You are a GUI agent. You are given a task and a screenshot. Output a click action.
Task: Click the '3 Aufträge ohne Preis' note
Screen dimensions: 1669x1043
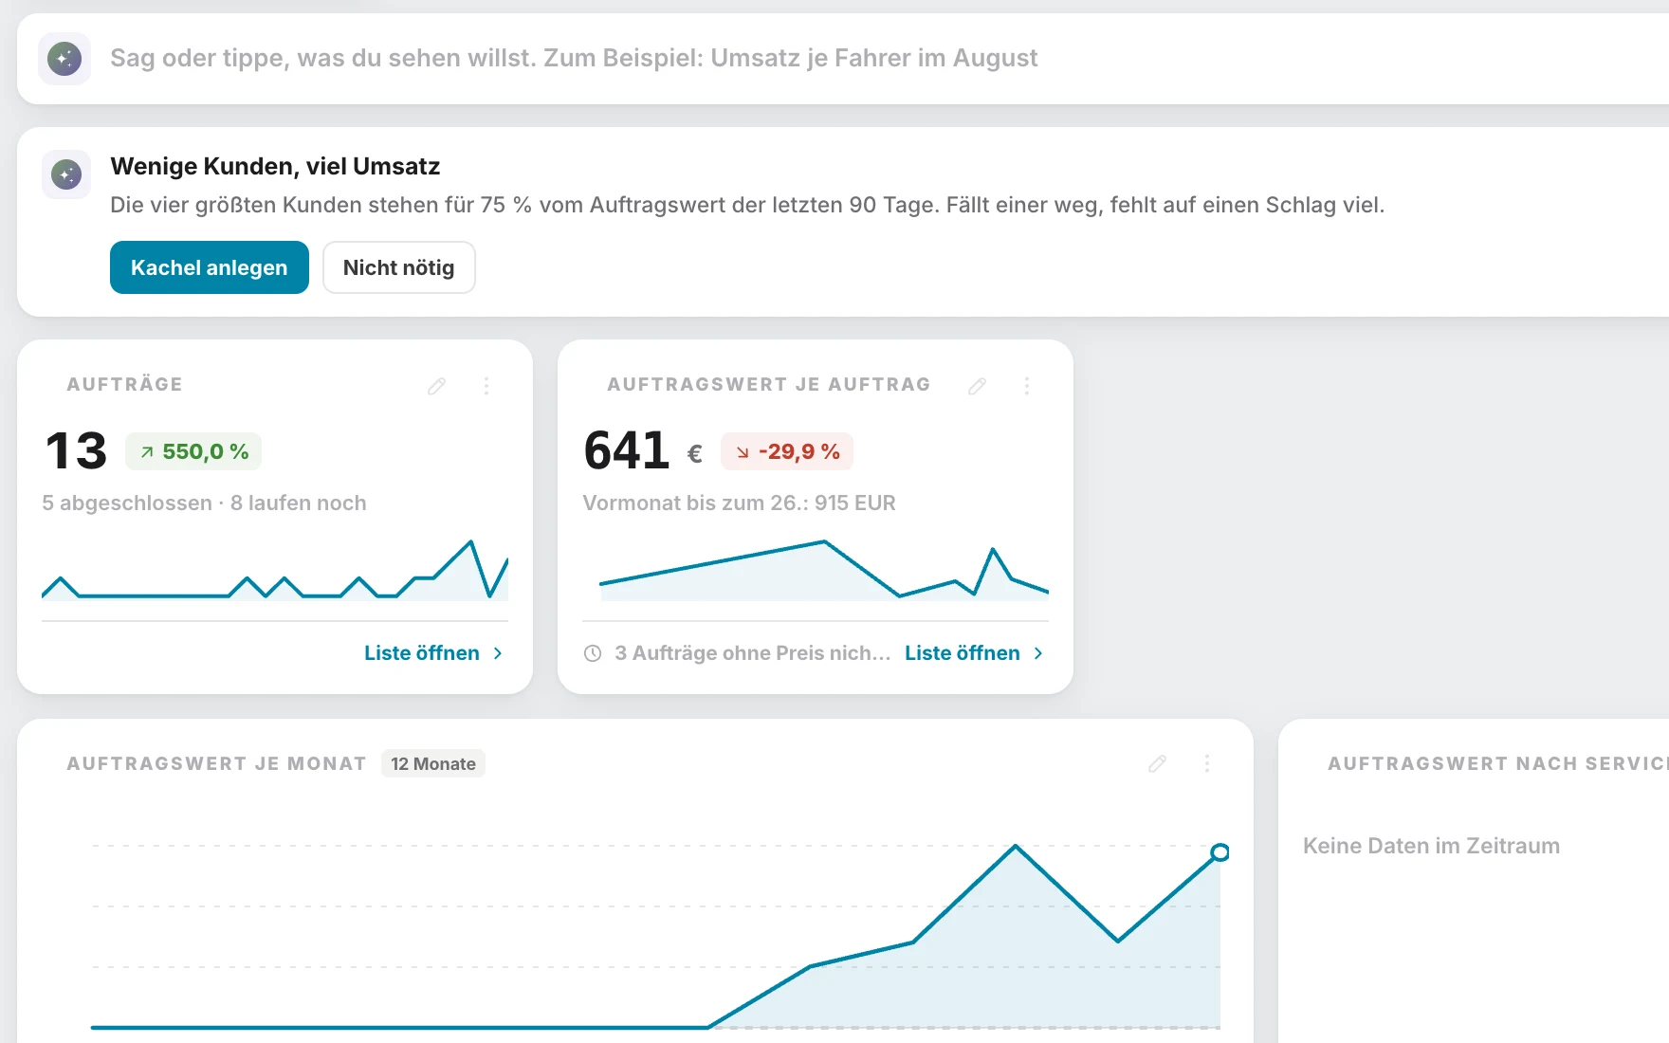[752, 653]
